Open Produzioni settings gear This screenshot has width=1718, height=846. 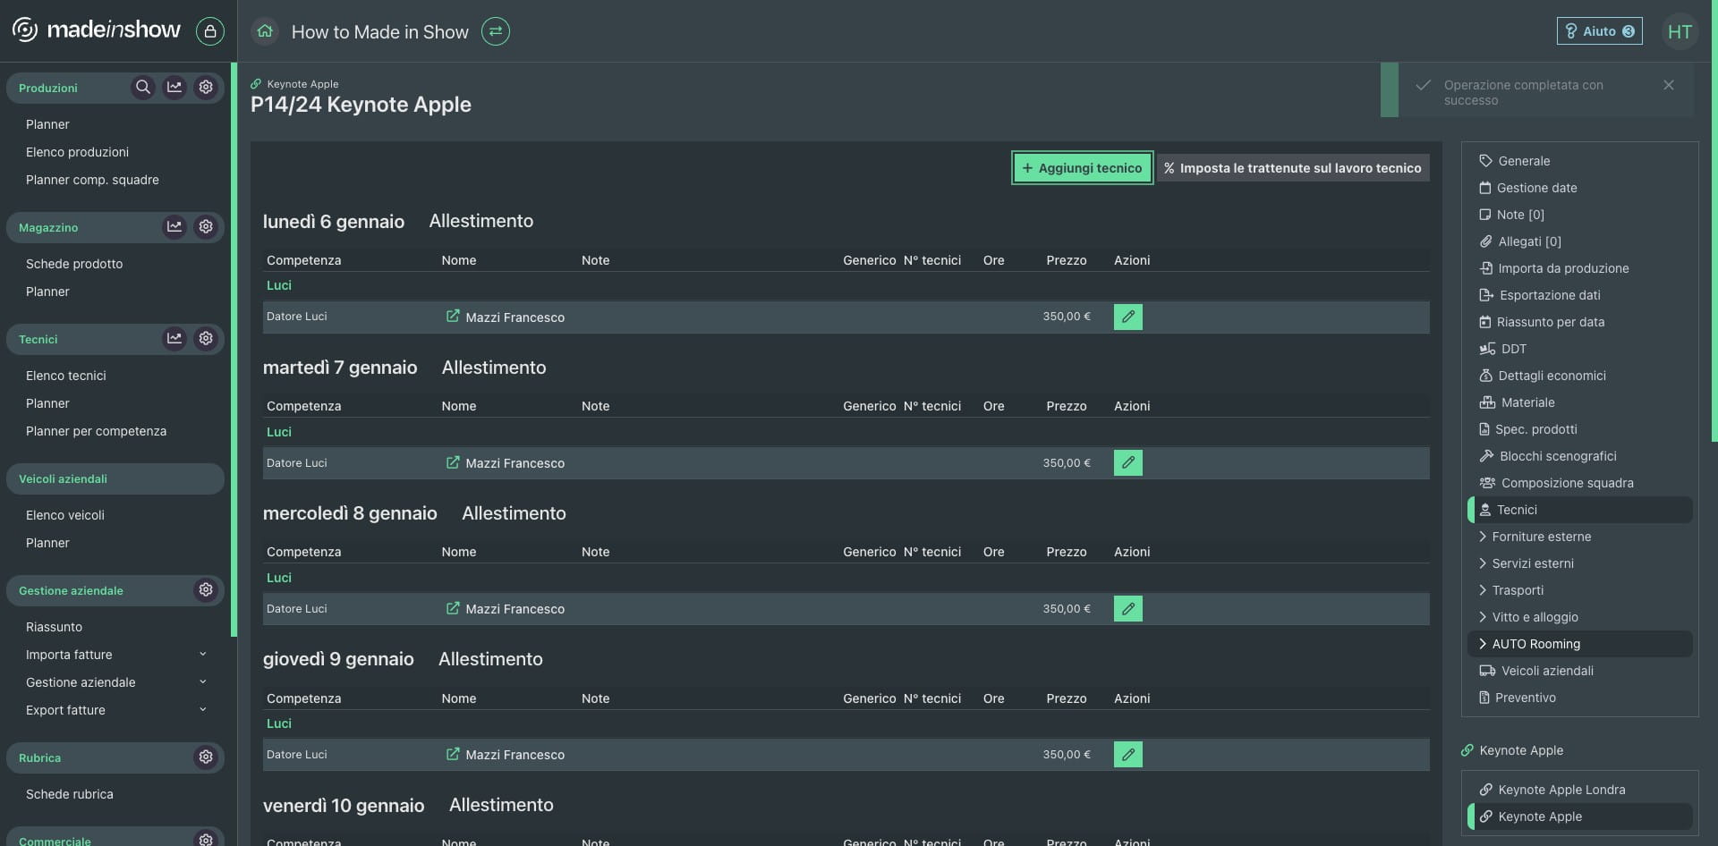pyautogui.click(x=206, y=87)
